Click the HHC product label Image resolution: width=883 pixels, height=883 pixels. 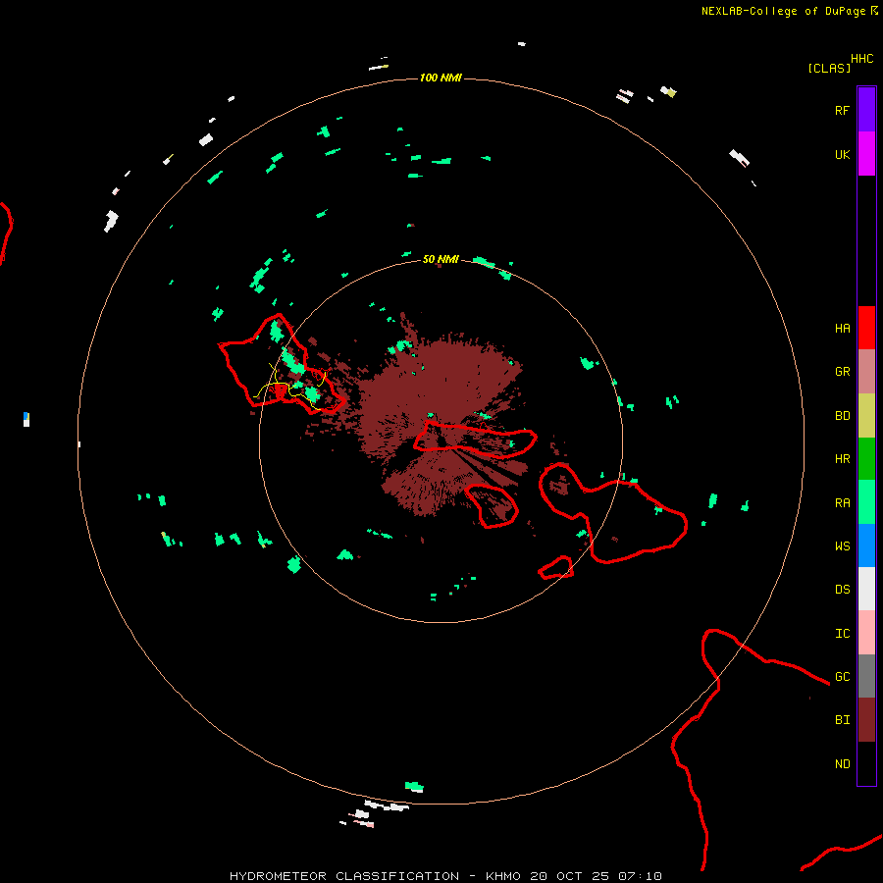[x=861, y=59]
